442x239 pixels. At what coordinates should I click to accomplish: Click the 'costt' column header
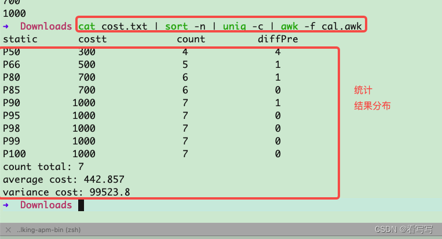point(93,39)
